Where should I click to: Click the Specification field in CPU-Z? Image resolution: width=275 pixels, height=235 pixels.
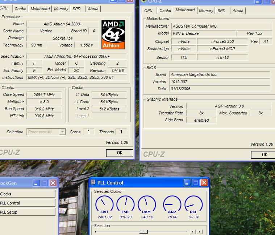[77, 56]
